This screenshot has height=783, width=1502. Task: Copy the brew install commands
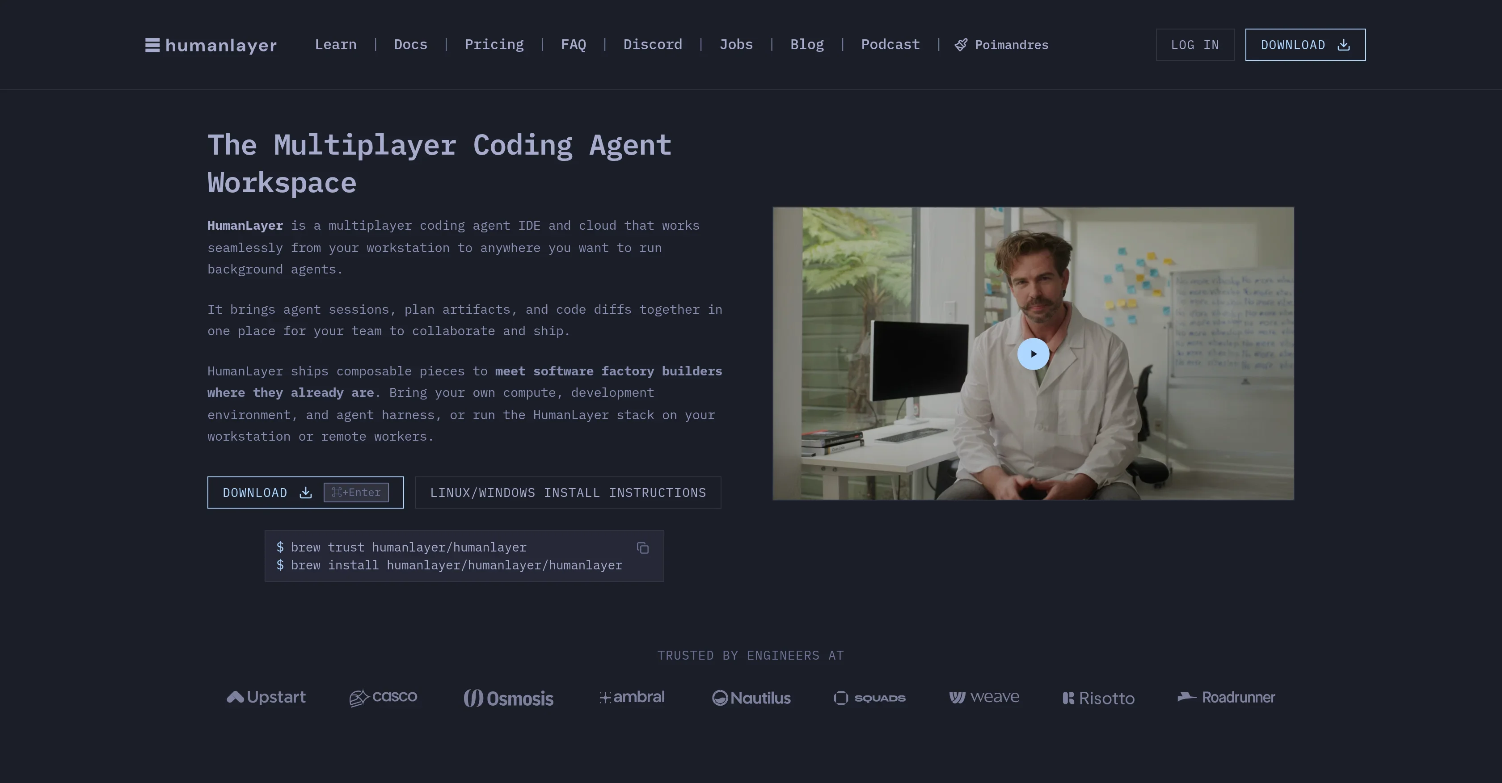[x=642, y=548]
